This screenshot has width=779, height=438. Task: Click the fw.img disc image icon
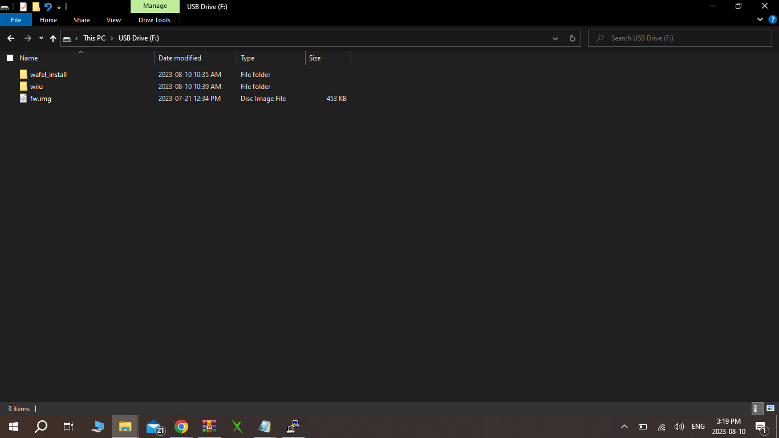23,99
